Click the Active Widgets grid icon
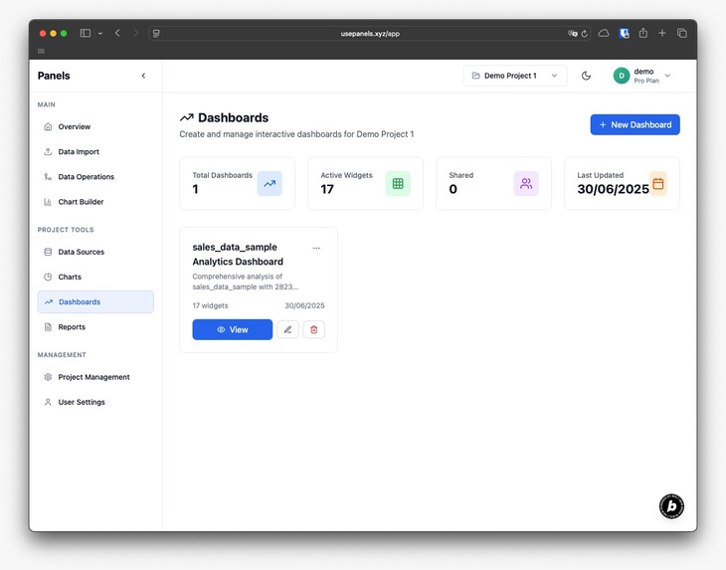Screen dimensions: 726x570 pos(398,183)
